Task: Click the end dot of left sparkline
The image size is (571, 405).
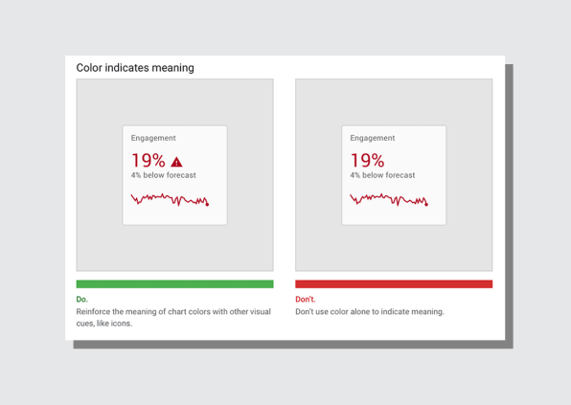Action: pos(207,205)
